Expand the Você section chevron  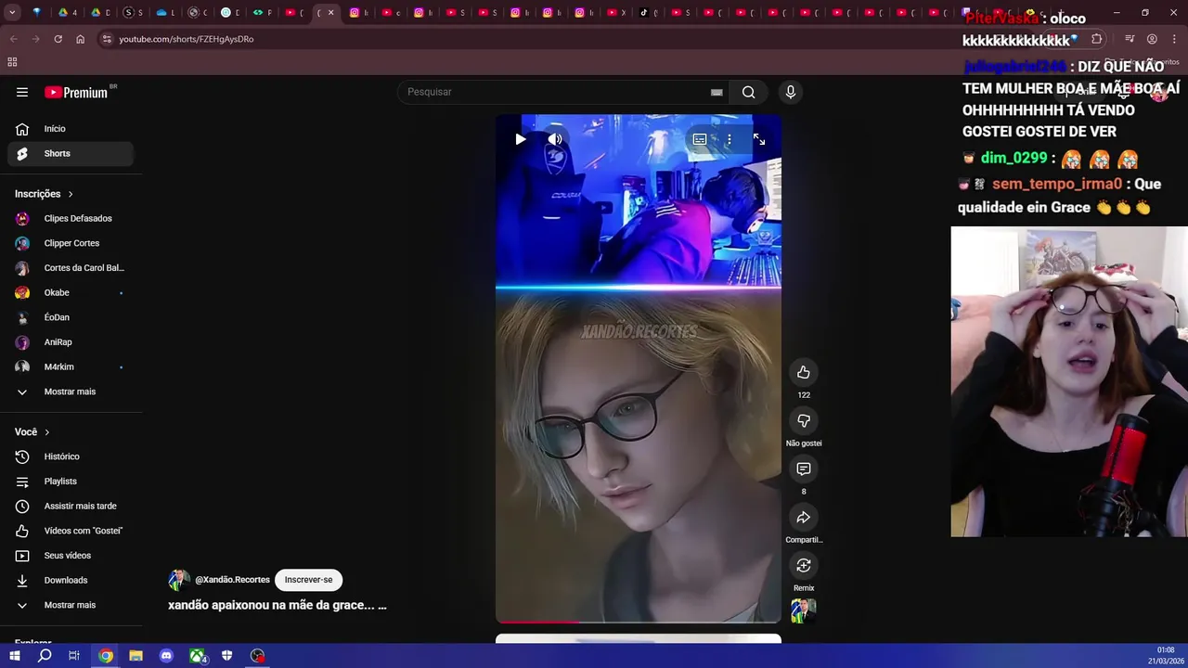[47, 432]
